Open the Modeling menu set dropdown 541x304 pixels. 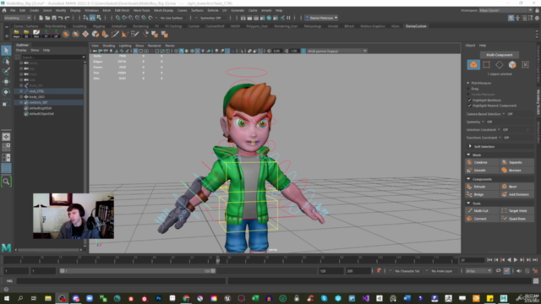(17, 18)
